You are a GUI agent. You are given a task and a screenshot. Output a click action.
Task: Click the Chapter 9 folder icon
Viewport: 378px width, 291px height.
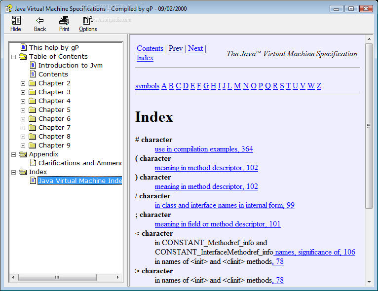click(x=32, y=145)
